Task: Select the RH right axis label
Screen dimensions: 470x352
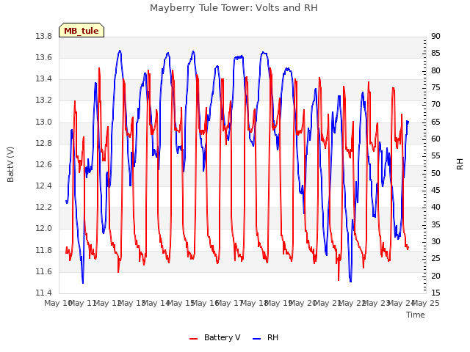Action: [x=460, y=164]
